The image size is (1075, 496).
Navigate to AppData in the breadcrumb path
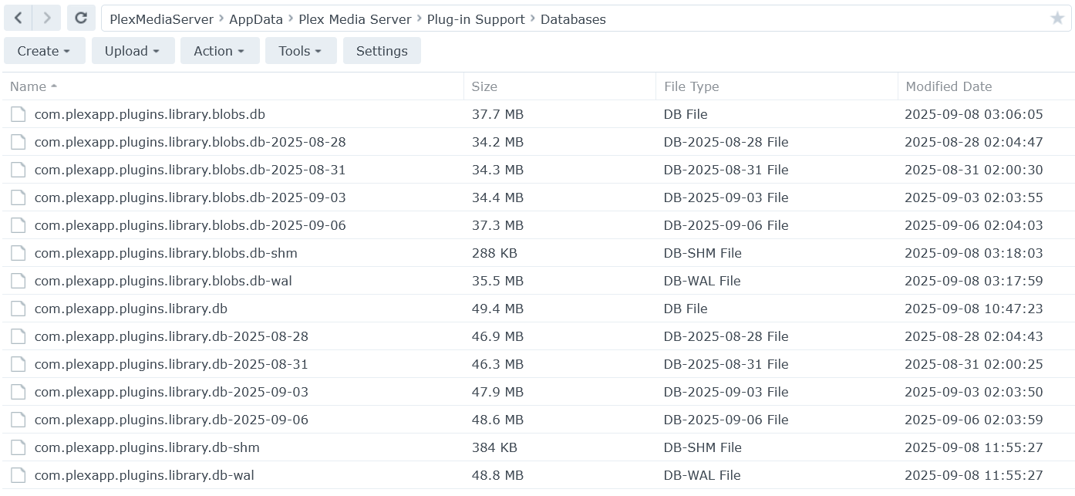(x=256, y=19)
